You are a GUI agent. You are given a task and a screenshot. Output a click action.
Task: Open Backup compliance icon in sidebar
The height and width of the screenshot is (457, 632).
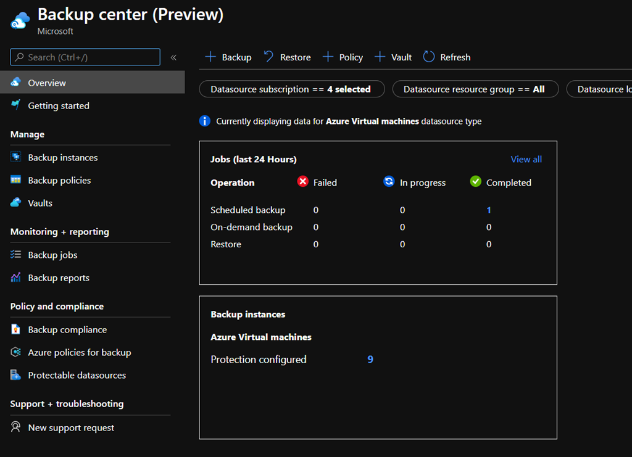16,329
